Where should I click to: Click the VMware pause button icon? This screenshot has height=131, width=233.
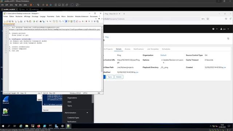(31, 5)
